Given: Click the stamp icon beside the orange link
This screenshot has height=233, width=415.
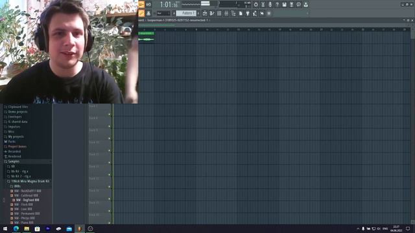Looking at the screenshot, I should pos(148,13).
